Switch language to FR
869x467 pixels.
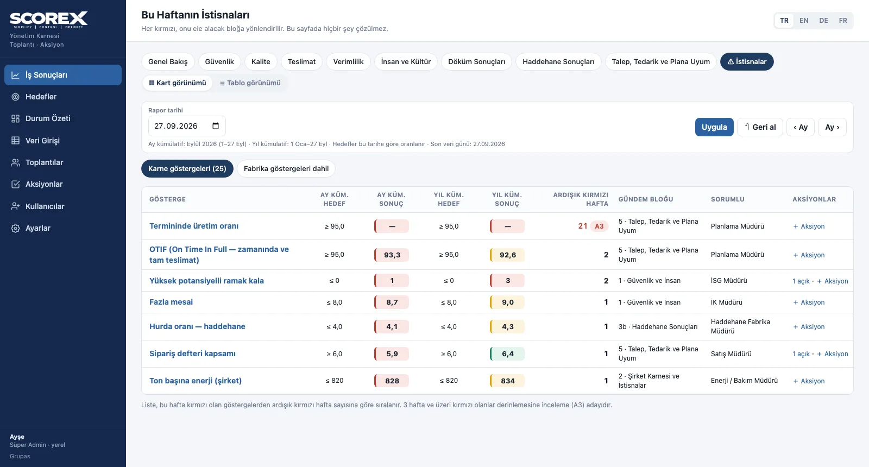click(843, 21)
